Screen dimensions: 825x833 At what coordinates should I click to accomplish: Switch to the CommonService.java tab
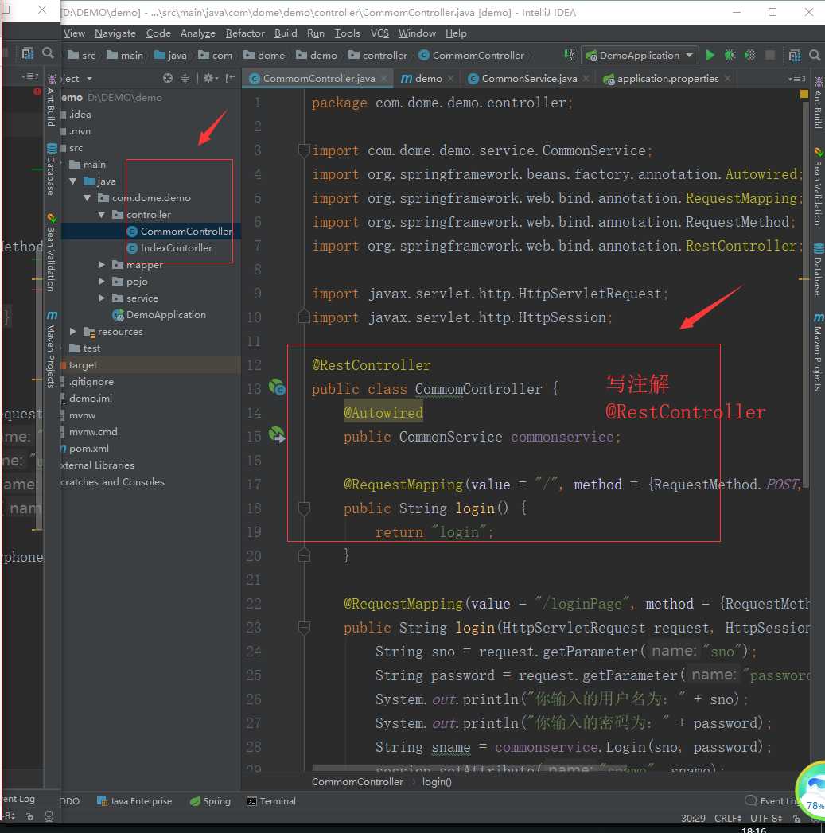[x=529, y=79]
